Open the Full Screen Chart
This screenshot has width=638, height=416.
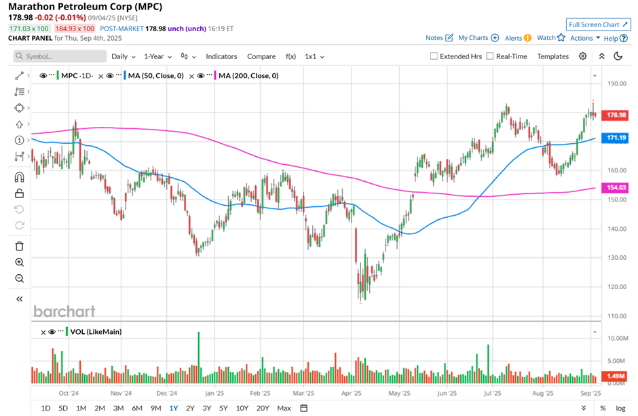point(598,24)
